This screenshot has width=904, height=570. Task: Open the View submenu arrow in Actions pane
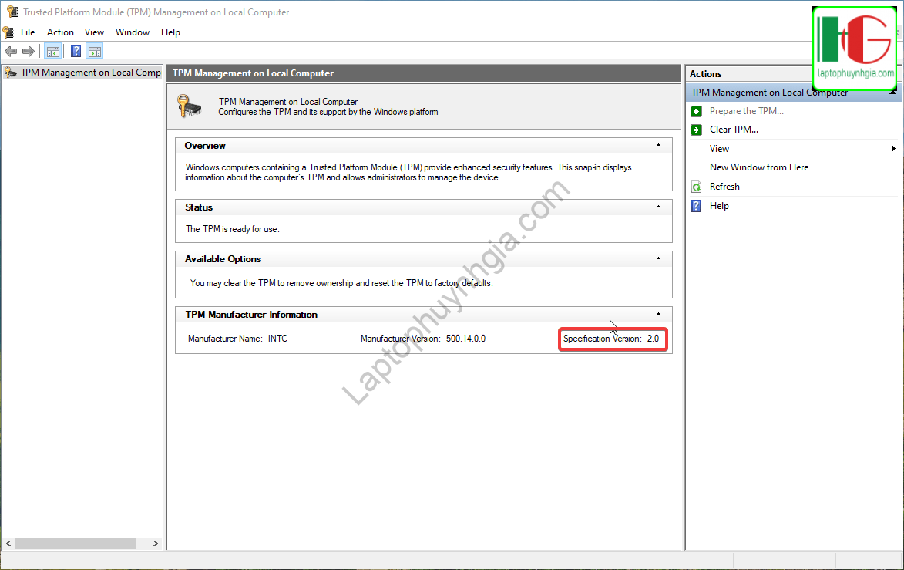(x=893, y=149)
